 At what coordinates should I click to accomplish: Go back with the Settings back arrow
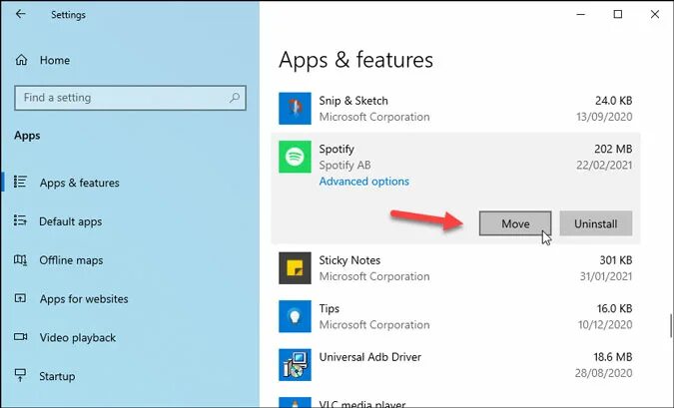click(x=20, y=14)
